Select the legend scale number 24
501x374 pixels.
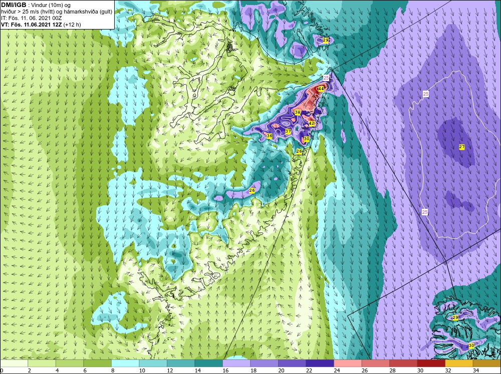click(x=337, y=370)
